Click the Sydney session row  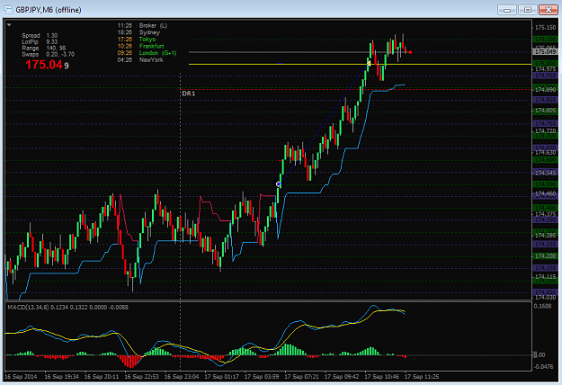[138, 32]
